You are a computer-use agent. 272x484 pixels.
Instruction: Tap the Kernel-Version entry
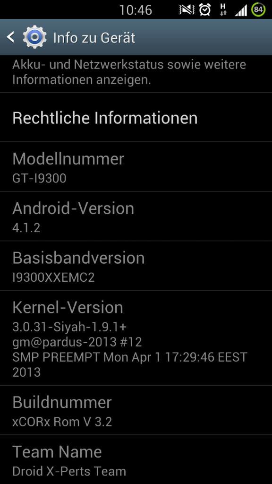pyautogui.click(x=136, y=338)
